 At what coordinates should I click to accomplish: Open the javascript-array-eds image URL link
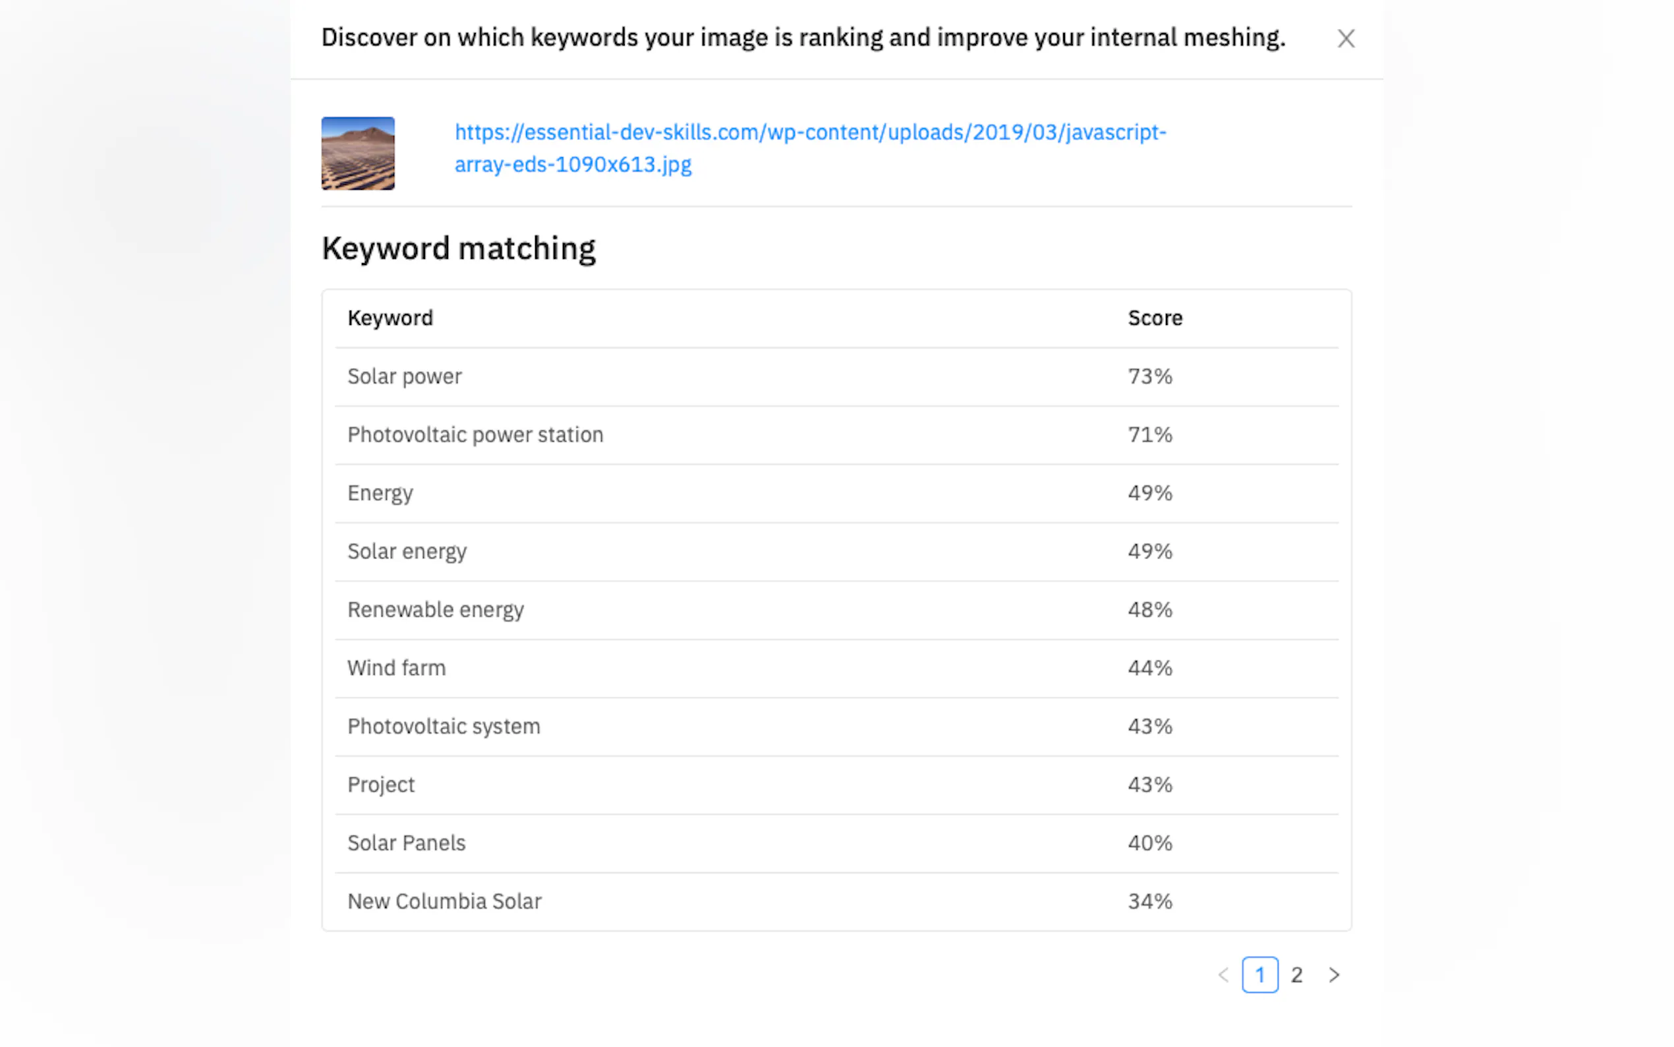pos(810,148)
